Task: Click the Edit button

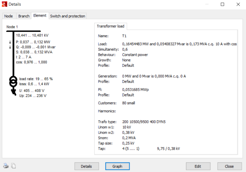Action: point(198,166)
